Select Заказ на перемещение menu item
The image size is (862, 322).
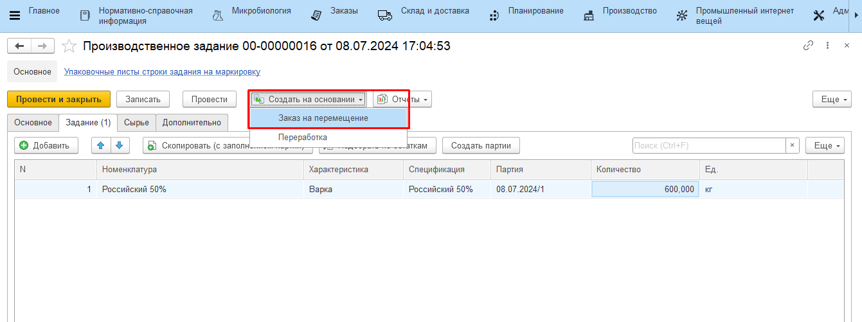[323, 118]
